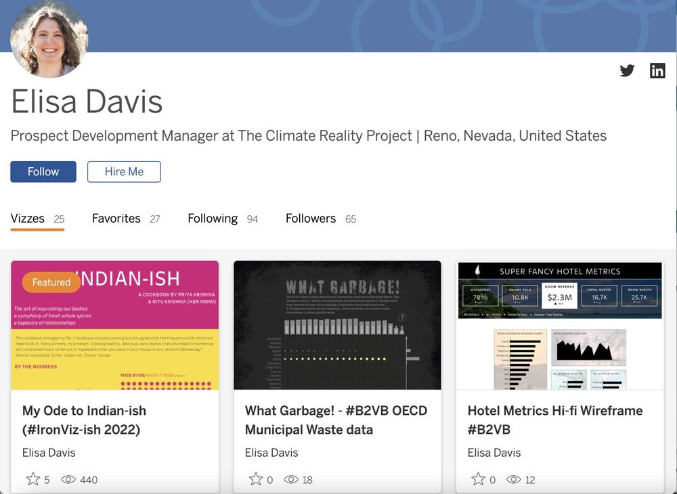Screen dimensions: 677x494
Task: Open Elisa Davis's Twitter profile icon
Action: point(627,70)
